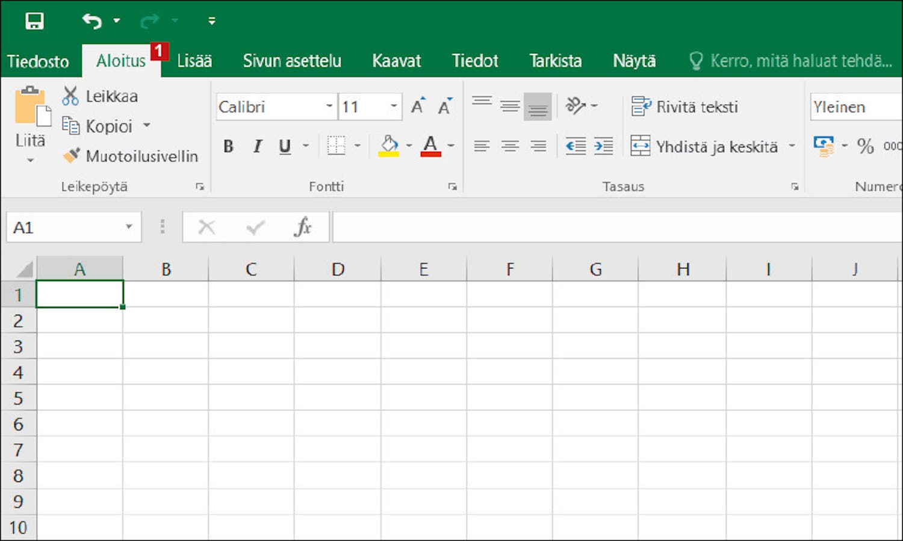The width and height of the screenshot is (903, 541).
Task: Increase font size with the larger A icon
Action: point(418,107)
